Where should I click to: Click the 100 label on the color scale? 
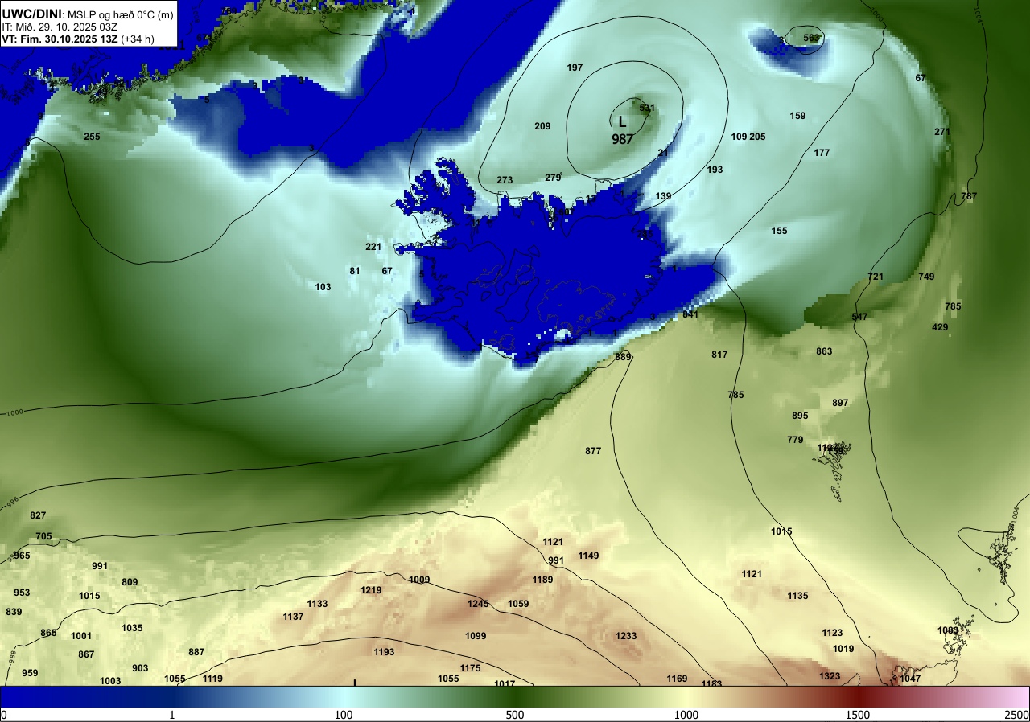coord(344,715)
